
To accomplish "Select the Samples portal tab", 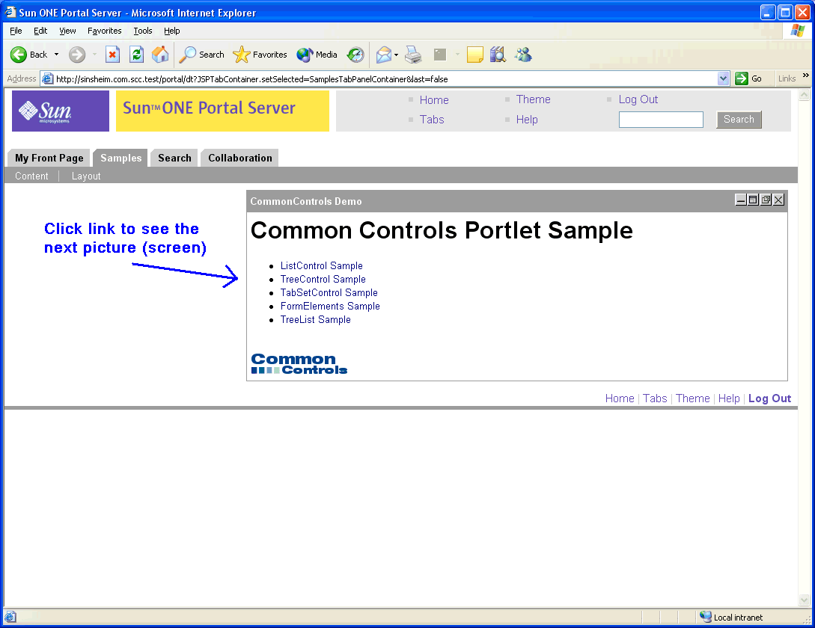I will tap(121, 158).
